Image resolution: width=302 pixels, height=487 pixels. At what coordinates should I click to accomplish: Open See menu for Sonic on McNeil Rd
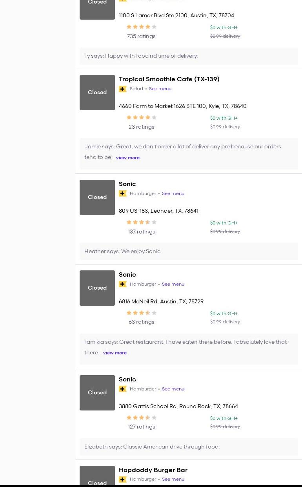coord(173,284)
